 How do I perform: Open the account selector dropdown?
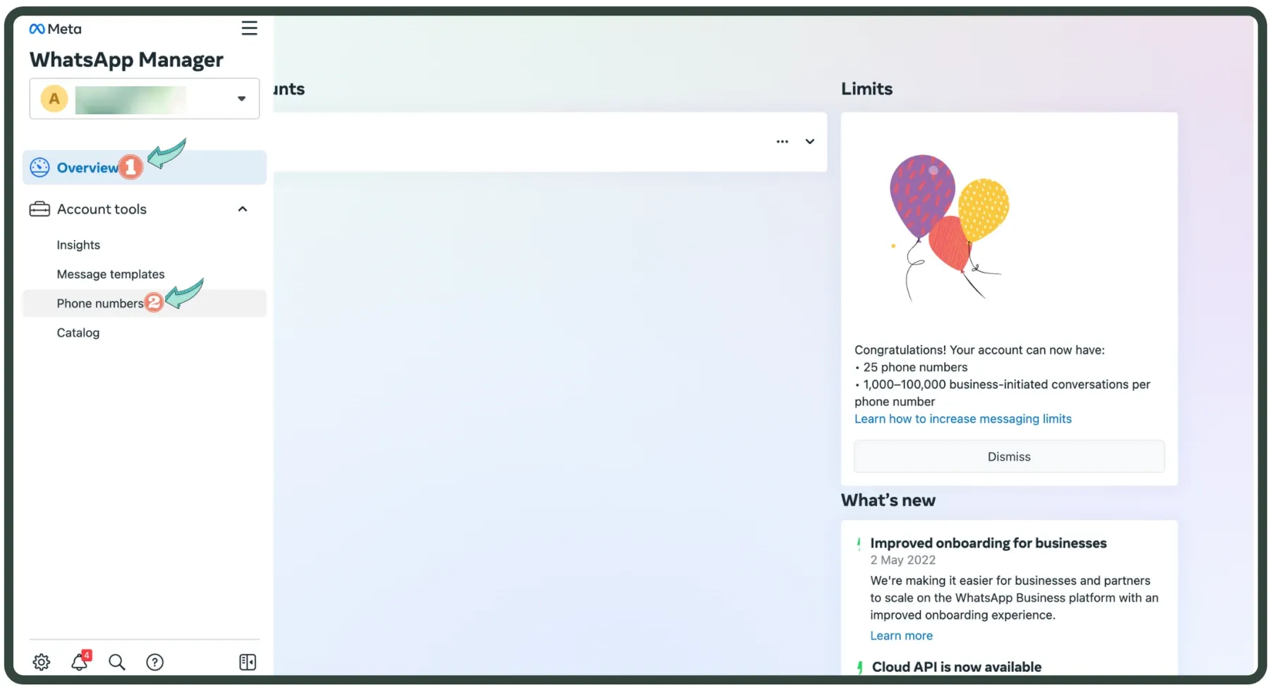[145, 99]
